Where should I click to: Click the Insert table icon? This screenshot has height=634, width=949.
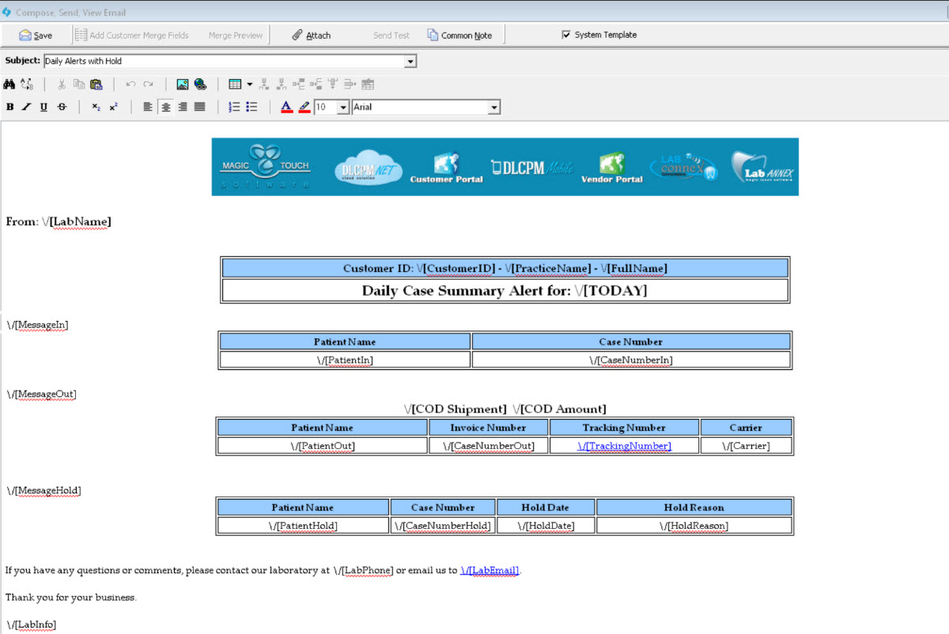tap(235, 84)
